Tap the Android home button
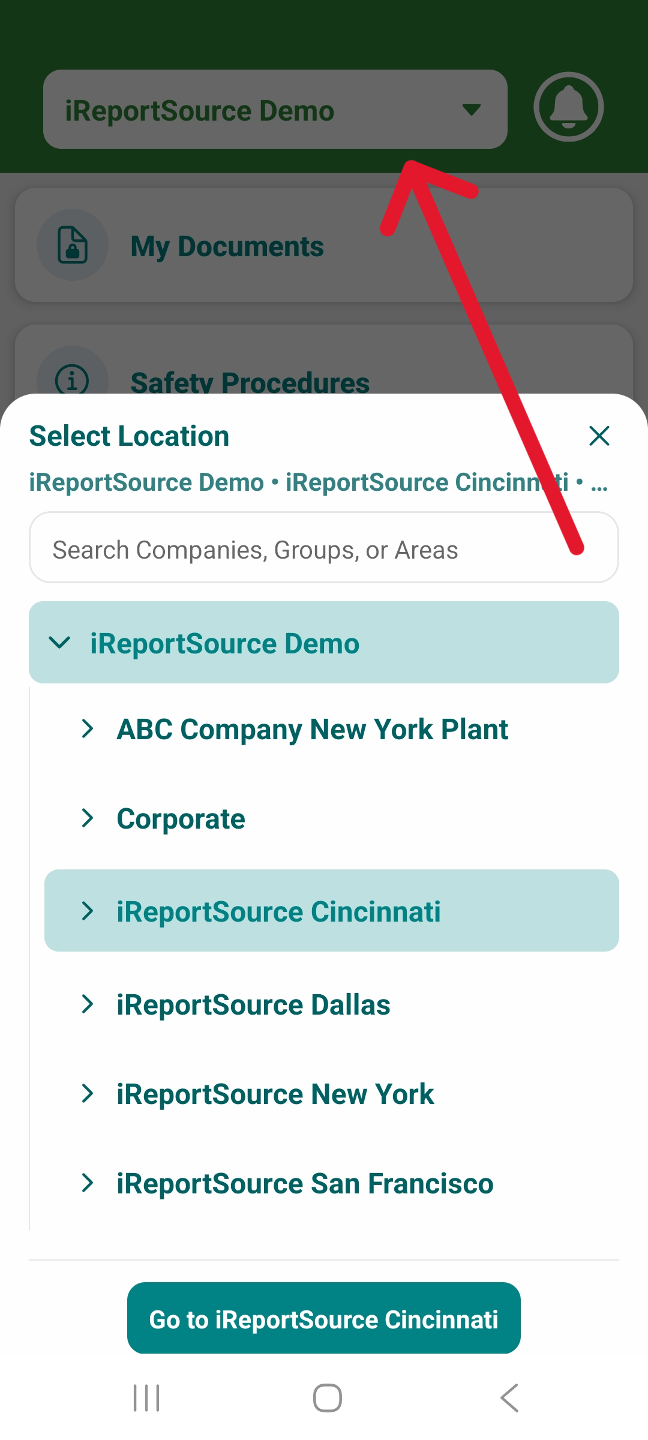The height and width of the screenshot is (1440, 648). click(328, 1398)
